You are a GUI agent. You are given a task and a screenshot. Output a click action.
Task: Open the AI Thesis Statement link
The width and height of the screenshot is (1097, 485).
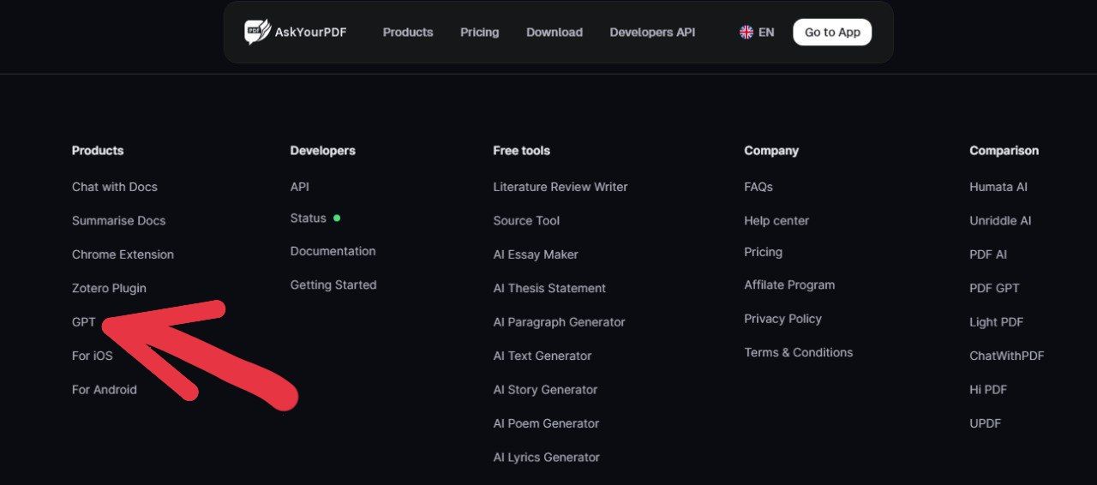tap(549, 288)
